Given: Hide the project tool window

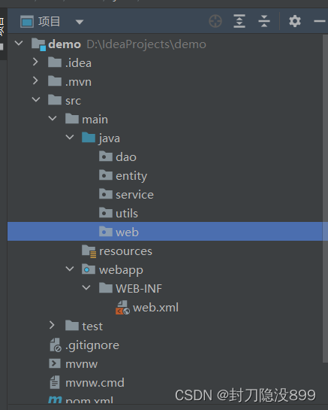Looking at the screenshot, I should (320, 21).
